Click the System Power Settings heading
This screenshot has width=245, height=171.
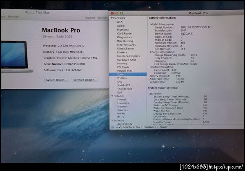(x=163, y=88)
